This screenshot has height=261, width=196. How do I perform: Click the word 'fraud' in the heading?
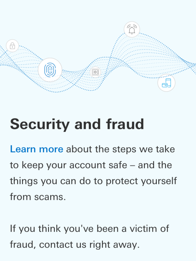tap(125, 124)
